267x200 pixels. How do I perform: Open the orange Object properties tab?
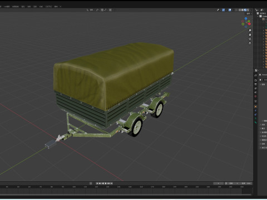coord(255,107)
